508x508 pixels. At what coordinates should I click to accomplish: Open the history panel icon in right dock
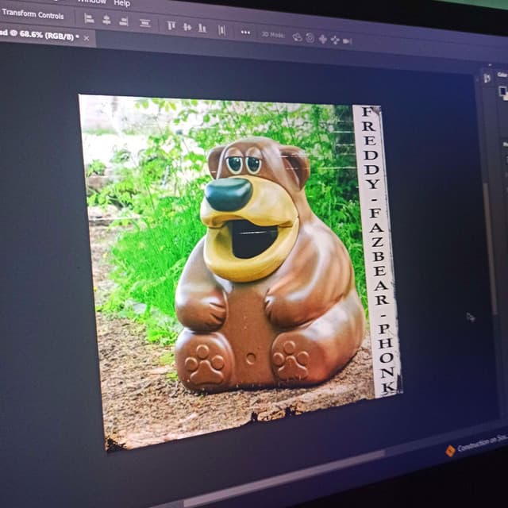tap(487, 78)
